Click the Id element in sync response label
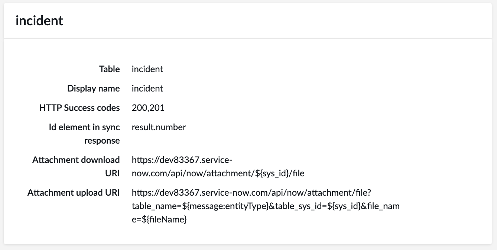Image resolution: width=497 pixels, height=250 pixels. tap(85, 134)
